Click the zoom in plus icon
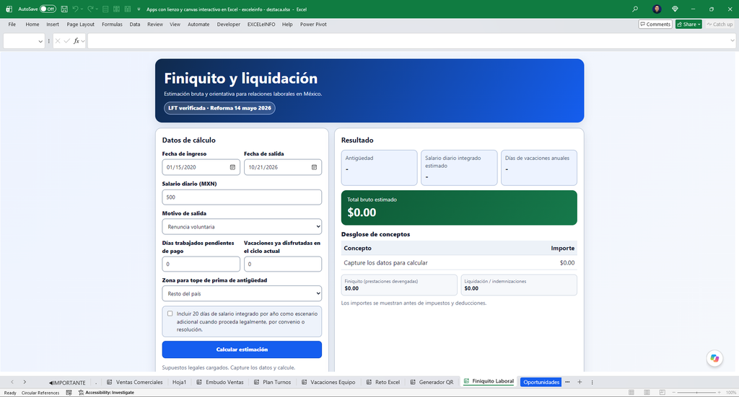Screen dimensions: 739x397 [720, 392]
